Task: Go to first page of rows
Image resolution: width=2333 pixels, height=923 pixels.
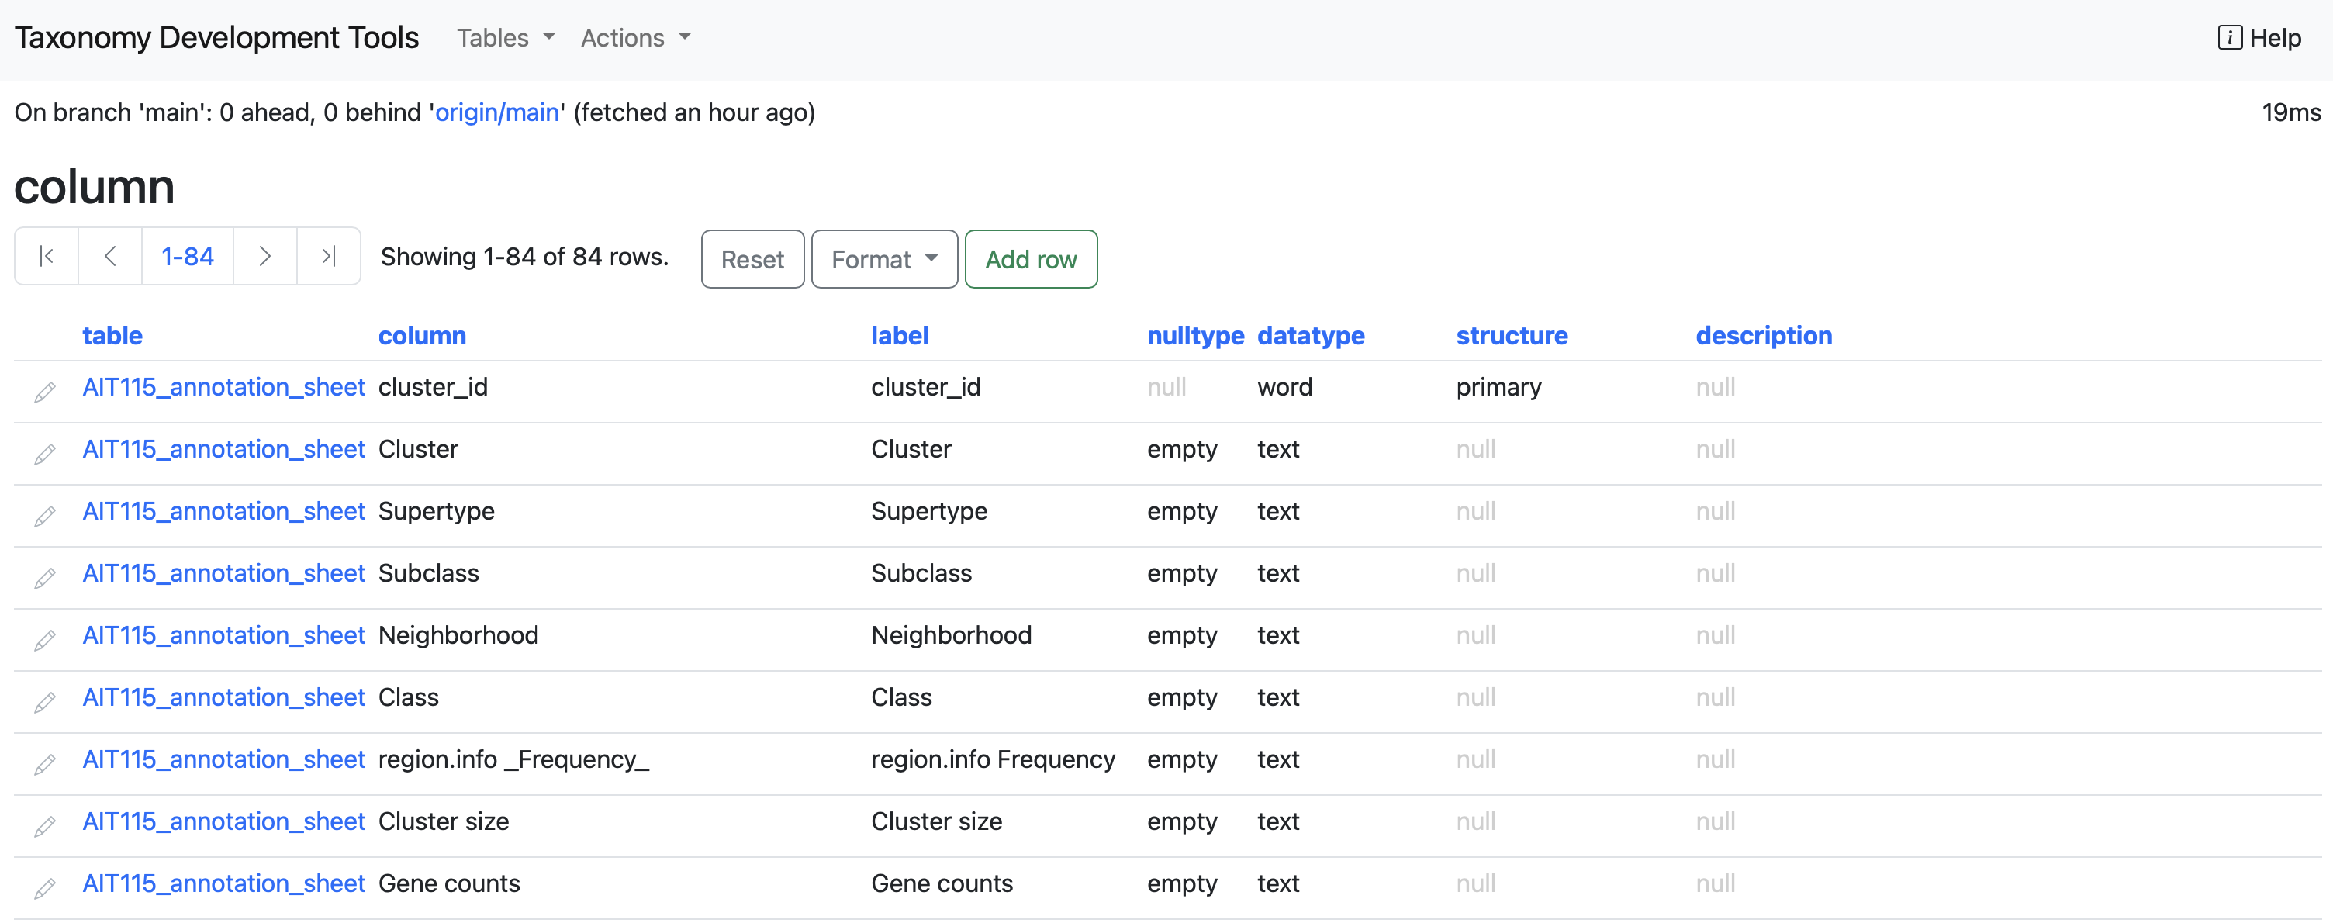Action: [x=47, y=256]
